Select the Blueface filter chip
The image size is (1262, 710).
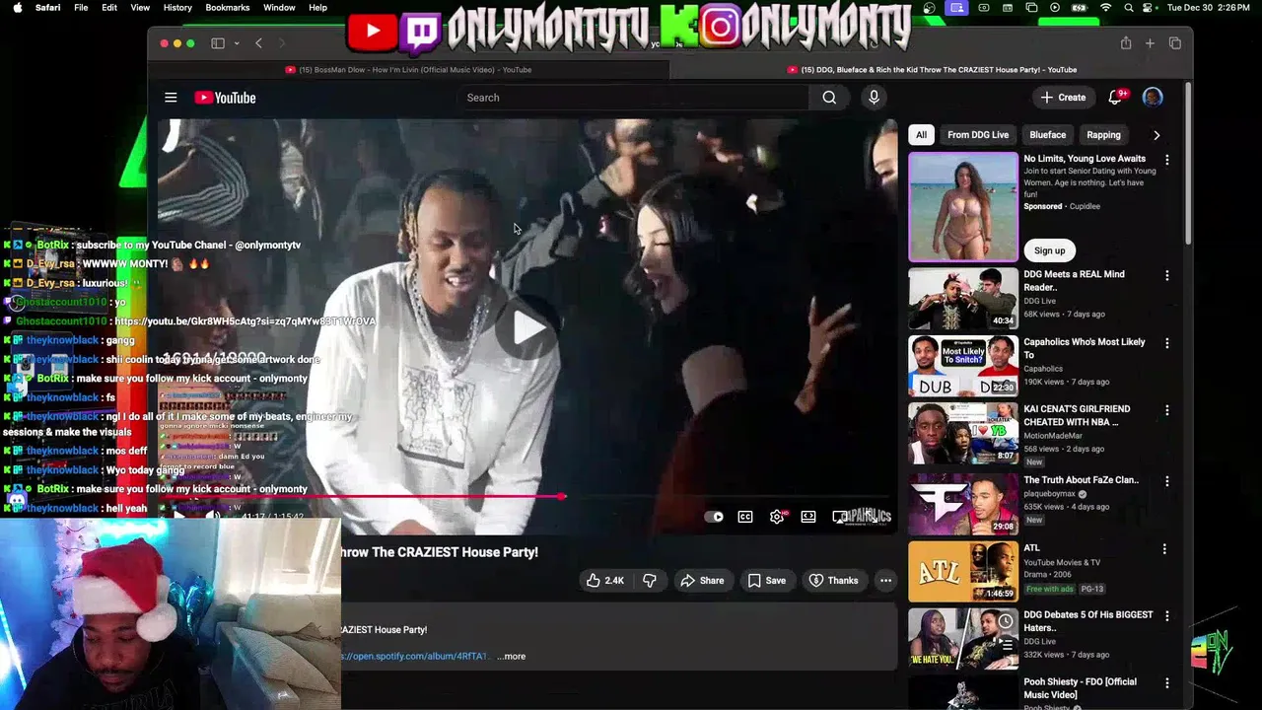[x=1047, y=135]
